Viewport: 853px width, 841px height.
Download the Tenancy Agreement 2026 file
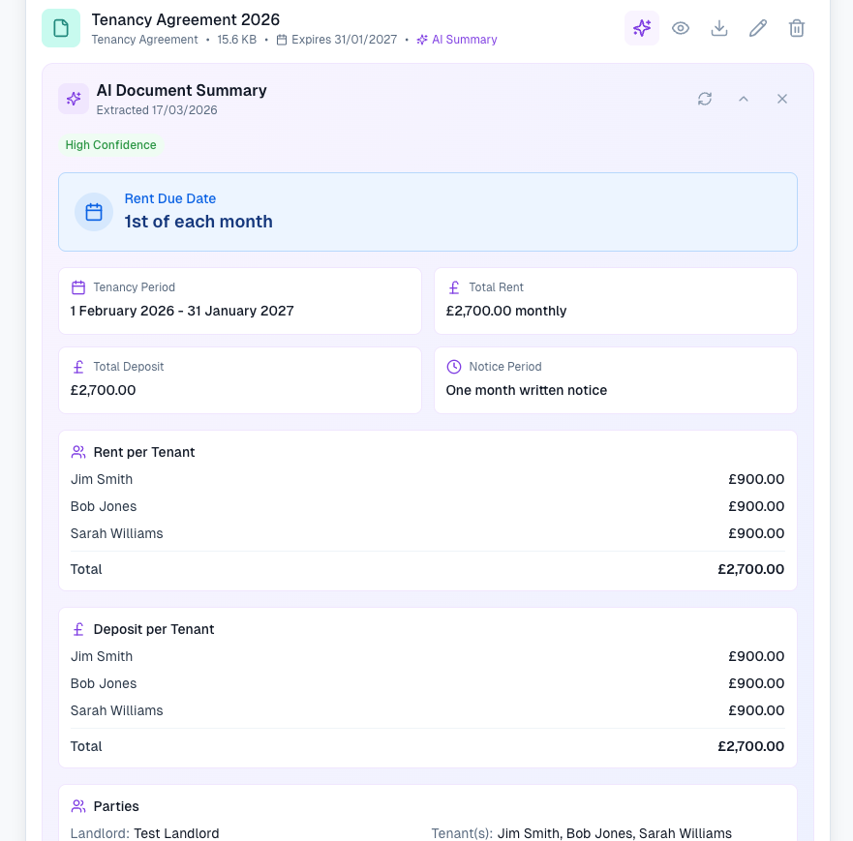pos(719,28)
